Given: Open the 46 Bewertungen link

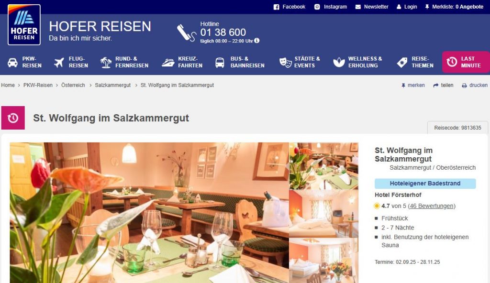Looking at the screenshot, I should [432, 206].
